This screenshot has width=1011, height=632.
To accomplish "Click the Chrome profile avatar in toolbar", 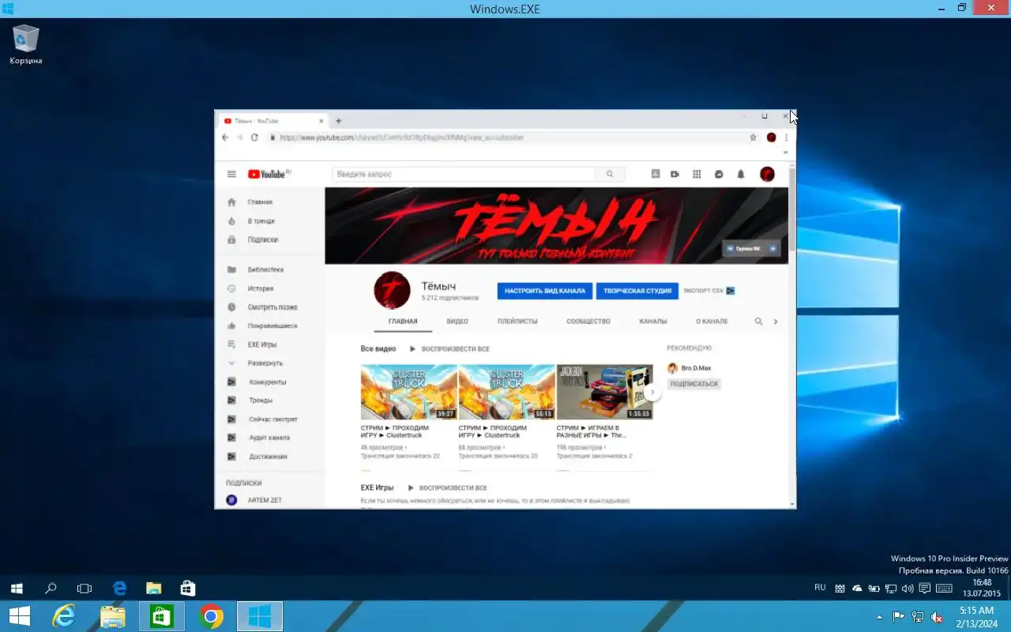I will pyautogui.click(x=772, y=137).
